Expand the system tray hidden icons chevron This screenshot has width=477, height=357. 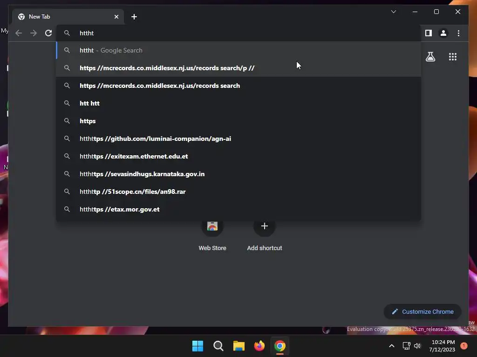pyautogui.click(x=391, y=346)
